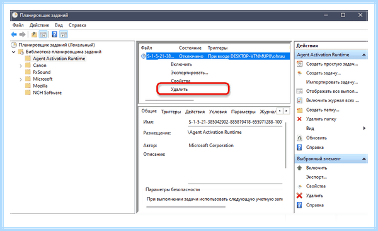Viewport: 378px width, 231px height.
Task: Select the Microsoft folder in tree
Action: (42, 79)
